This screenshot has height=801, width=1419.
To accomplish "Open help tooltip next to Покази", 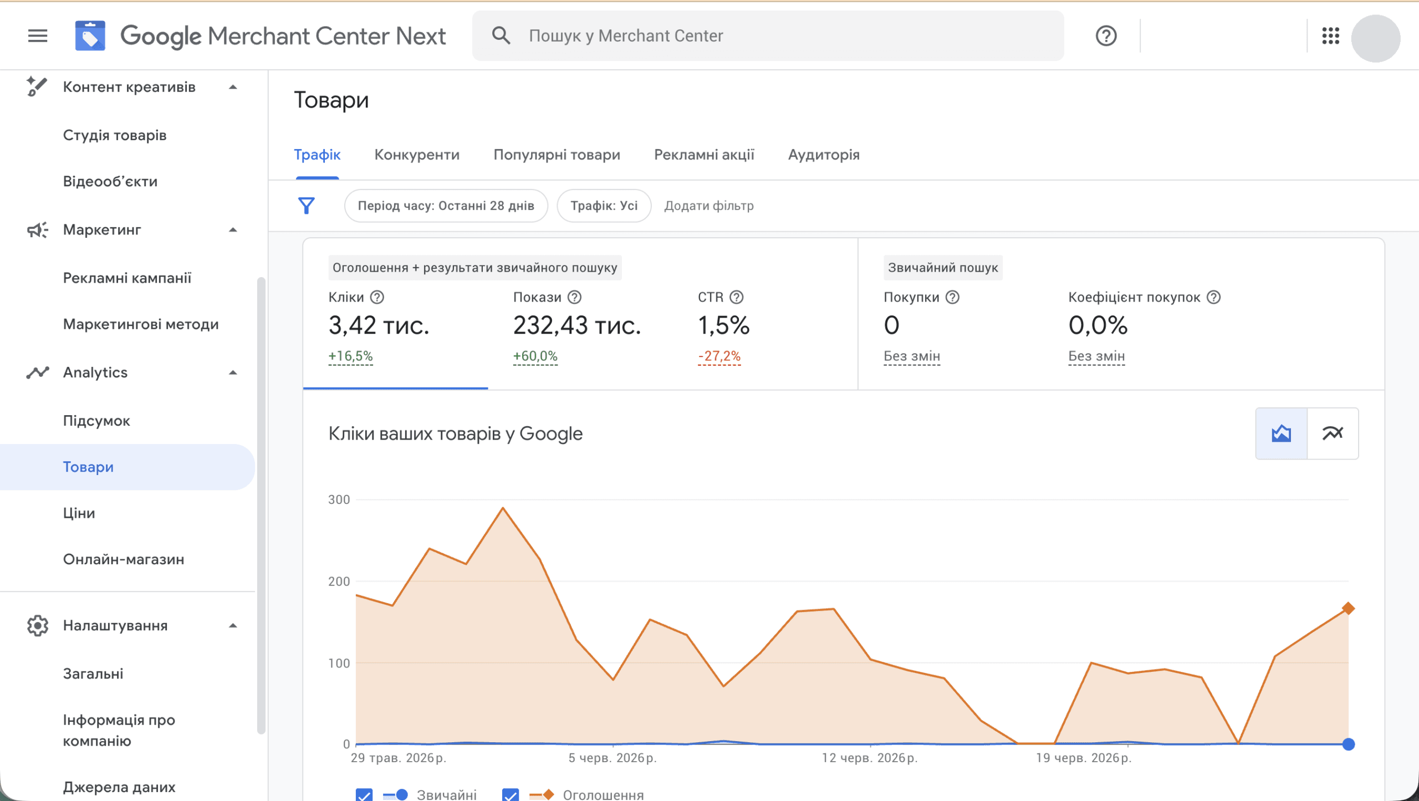I will 575,297.
